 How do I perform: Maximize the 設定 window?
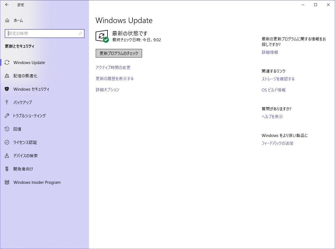coord(316,5)
